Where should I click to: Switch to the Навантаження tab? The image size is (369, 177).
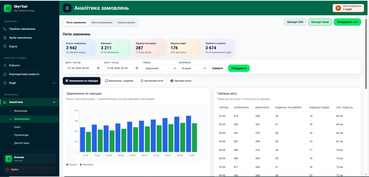[x=126, y=22]
